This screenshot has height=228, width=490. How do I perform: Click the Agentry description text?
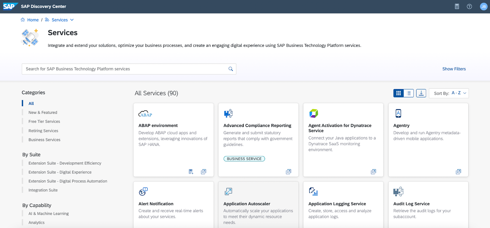click(427, 136)
